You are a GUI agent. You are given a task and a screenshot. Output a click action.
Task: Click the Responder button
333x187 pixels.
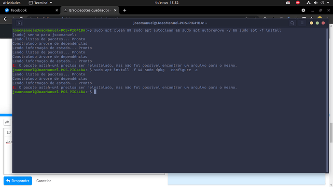18,181
